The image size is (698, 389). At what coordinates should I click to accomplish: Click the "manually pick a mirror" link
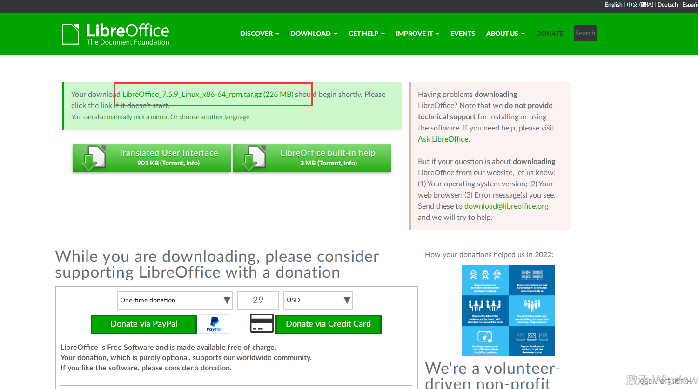[x=138, y=117]
